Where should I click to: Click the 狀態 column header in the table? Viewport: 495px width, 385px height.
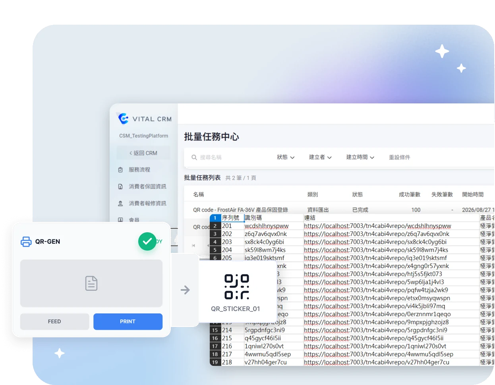(x=358, y=194)
